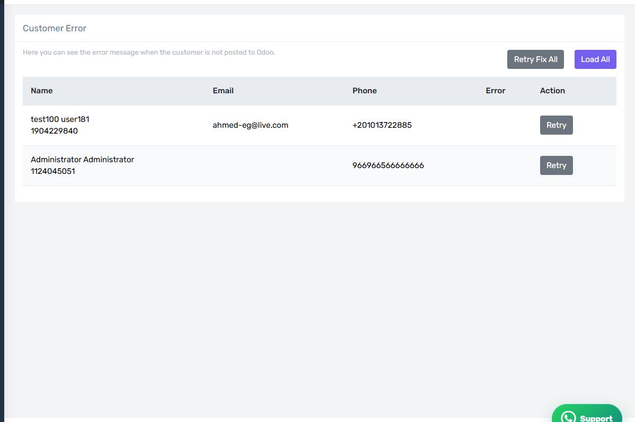The width and height of the screenshot is (635, 422).
Task: Select the email ahmed-eg@live.com
Action: coord(250,125)
